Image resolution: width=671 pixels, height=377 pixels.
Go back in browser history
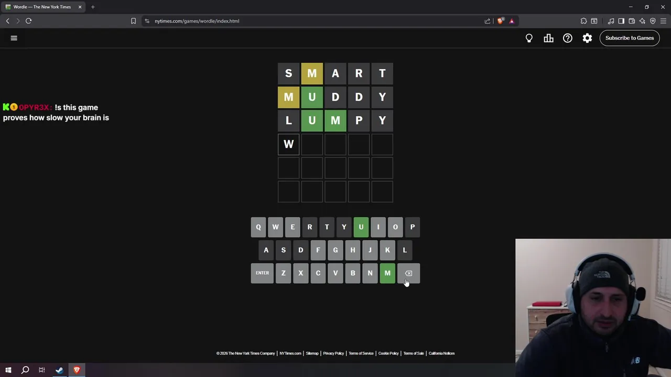point(7,21)
